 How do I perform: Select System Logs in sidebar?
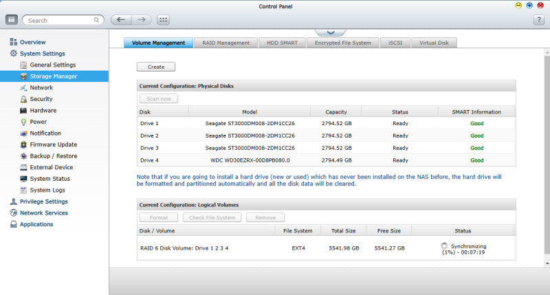pyautogui.click(x=47, y=190)
